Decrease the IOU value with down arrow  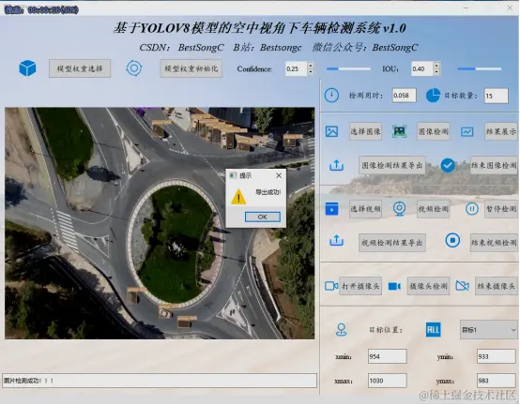point(436,72)
